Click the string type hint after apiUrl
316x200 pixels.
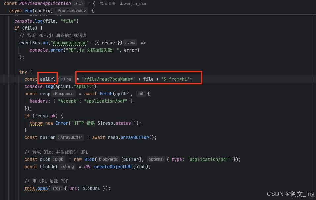pos(65,79)
